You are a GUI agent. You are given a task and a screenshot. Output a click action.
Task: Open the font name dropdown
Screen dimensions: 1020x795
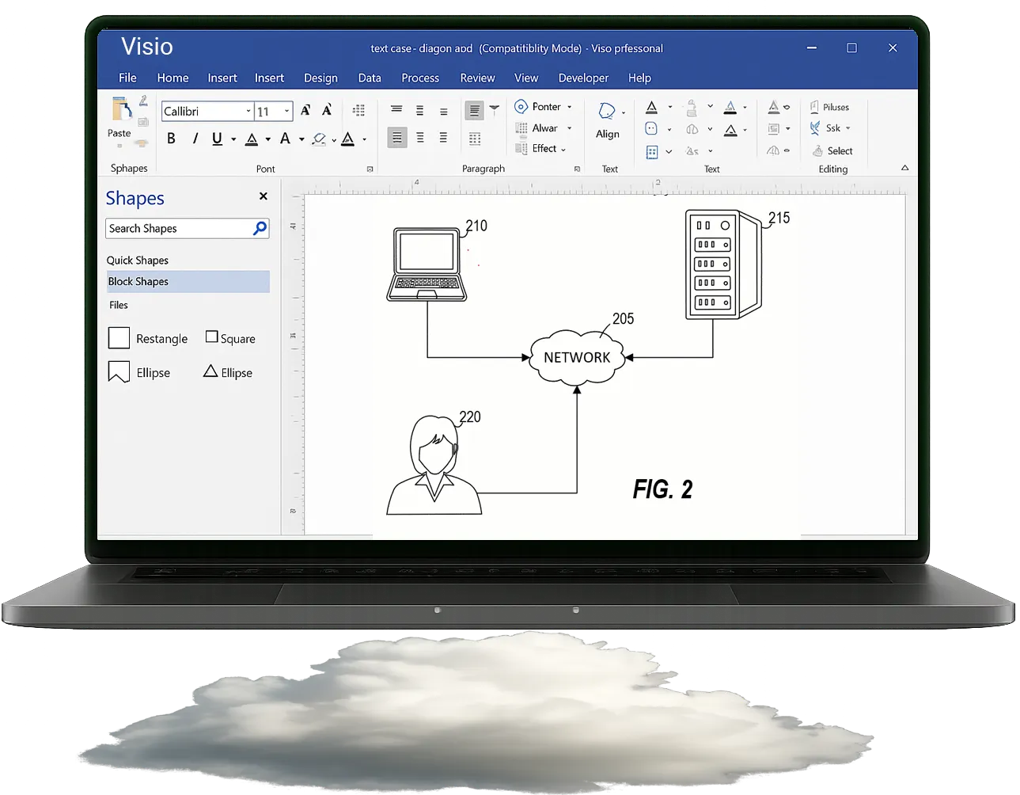248,111
